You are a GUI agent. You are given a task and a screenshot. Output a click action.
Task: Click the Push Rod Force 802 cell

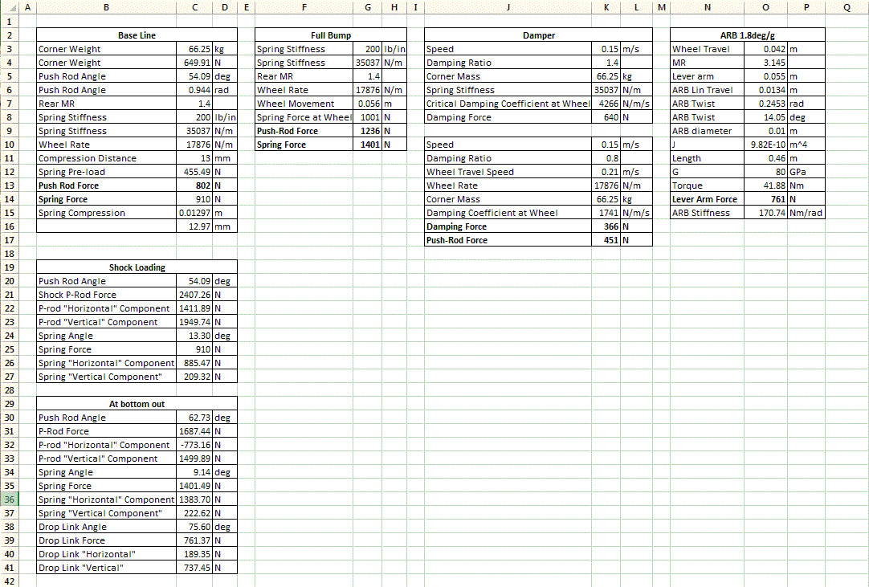pos(194,185)
